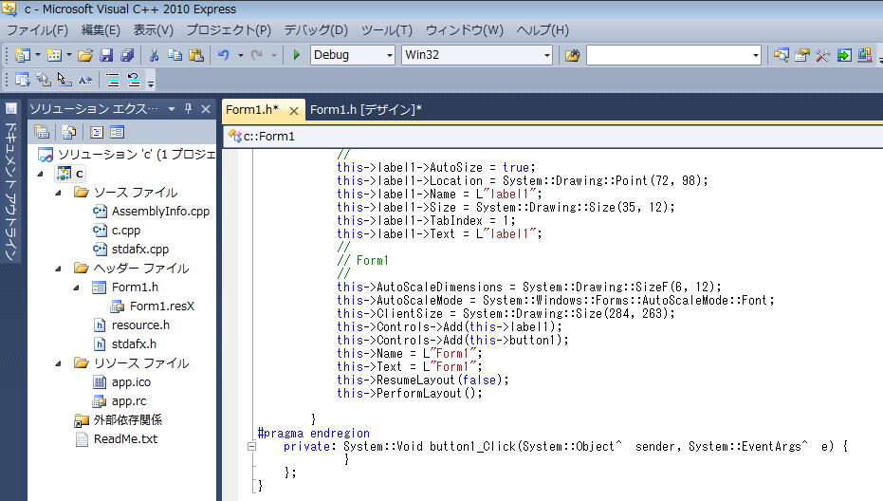
Task: Open the デバッグ(D) menu
Action: (316, 30)
